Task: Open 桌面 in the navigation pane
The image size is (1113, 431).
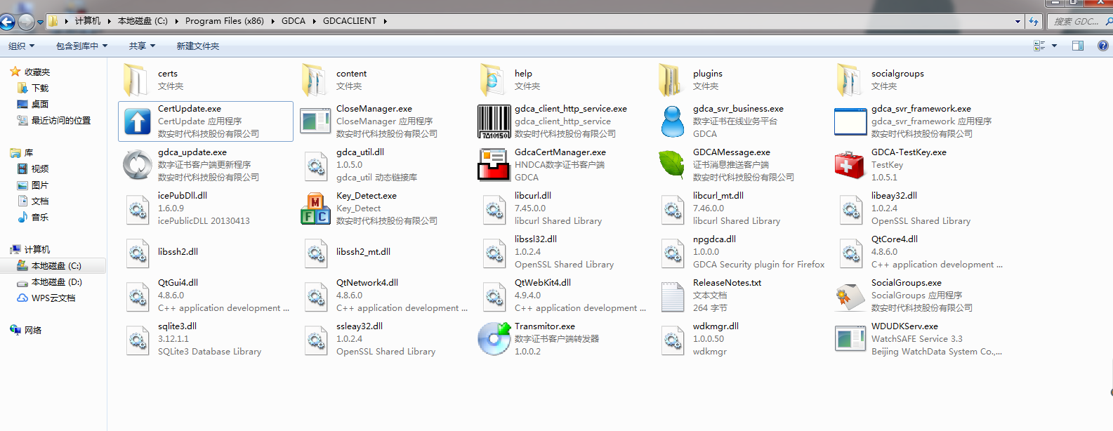Action: coord(40,104)
